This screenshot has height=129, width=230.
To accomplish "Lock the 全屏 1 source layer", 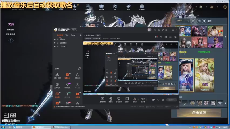I will coord(58,46).
